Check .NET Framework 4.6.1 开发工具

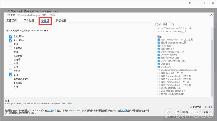point(159,76)
